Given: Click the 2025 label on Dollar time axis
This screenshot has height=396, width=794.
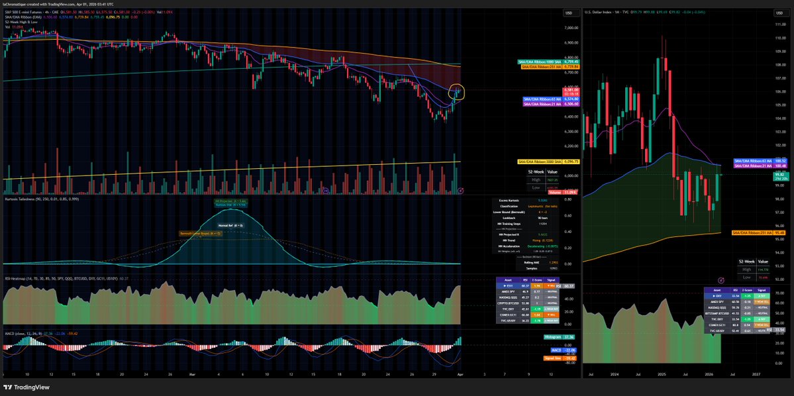Looking at the screenshot, I should coord(662,375).
